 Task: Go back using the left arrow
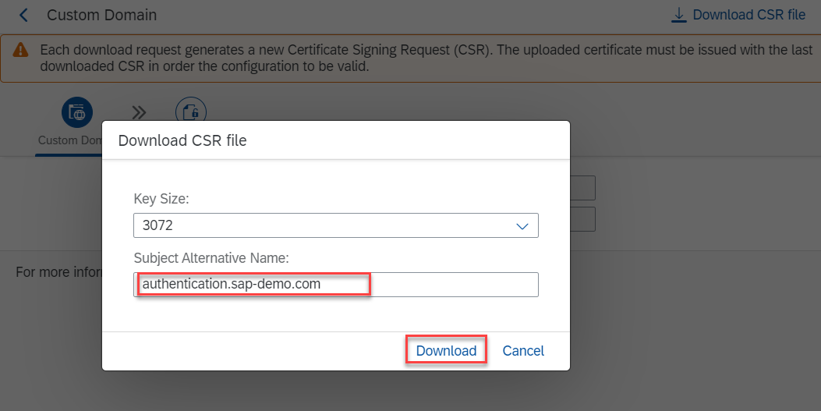point(23,15)
